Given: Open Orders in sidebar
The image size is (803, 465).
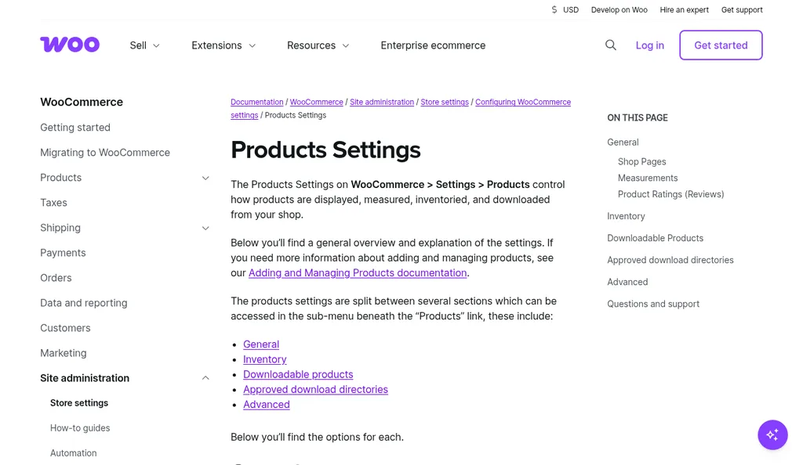Looking at the screenshot, I should pos(56,277).
